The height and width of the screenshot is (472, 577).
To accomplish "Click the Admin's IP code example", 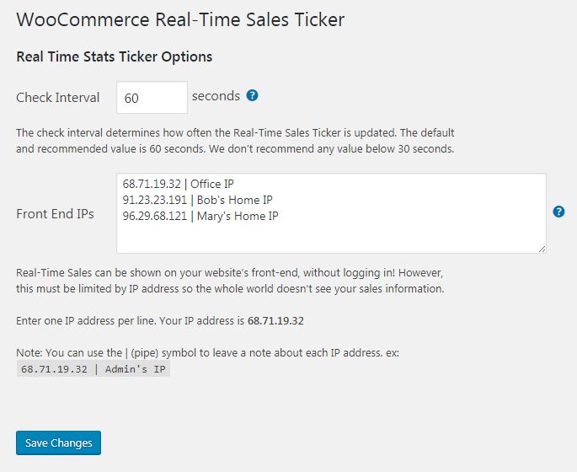I will (93, 369).
